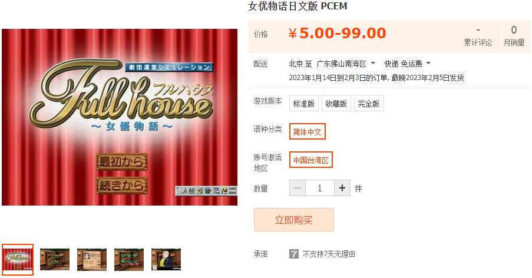Screen dimensions: 532x278
Task: Select the 完全版 game version
Action: click(x=368, y=104)
